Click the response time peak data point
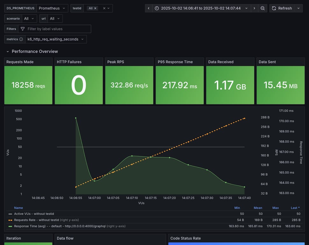This screenshot has width=309, height=245. pos(76,118)
